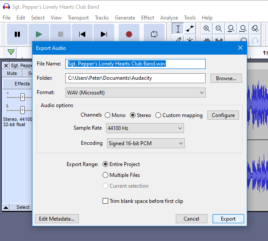
Task: Click the right channel waveform in track
Action: pyautogui.click(x=257, y=175)
